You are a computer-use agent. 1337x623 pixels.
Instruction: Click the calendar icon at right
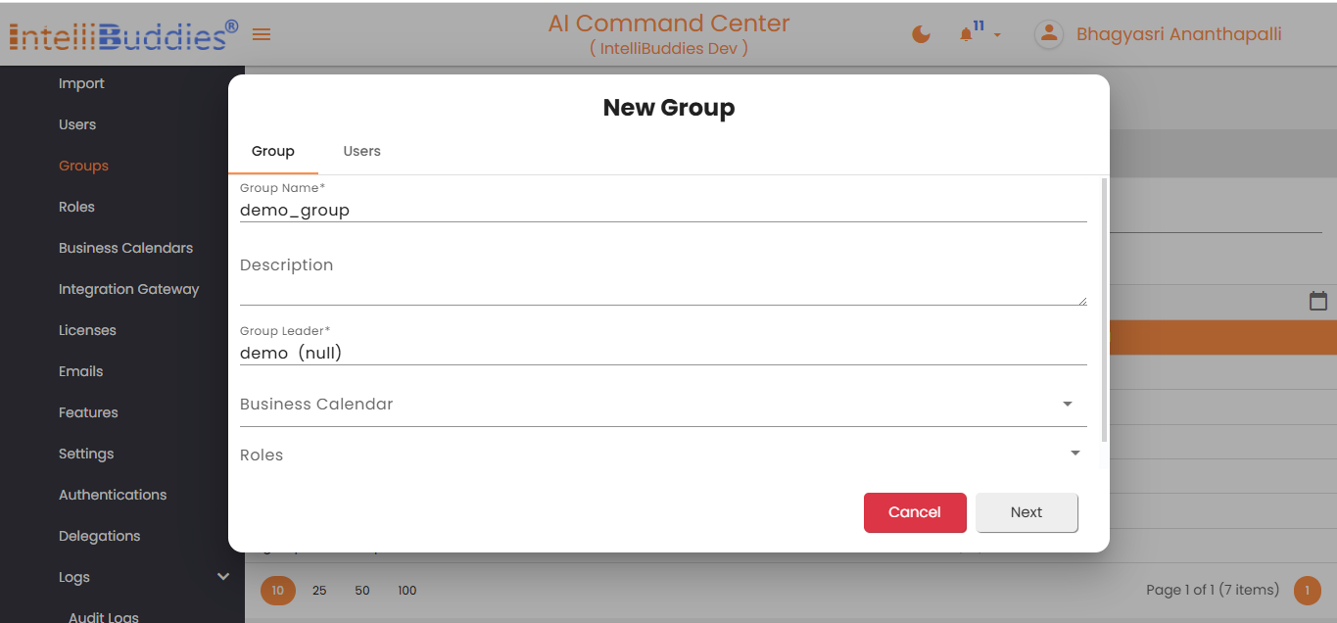[x=1318, y=301]
